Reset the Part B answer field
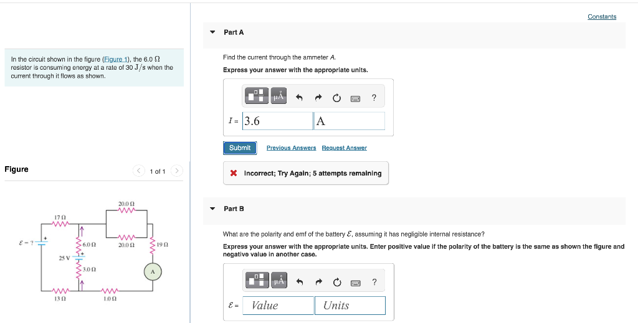The image size is (638, 323). tap(336, 283)
